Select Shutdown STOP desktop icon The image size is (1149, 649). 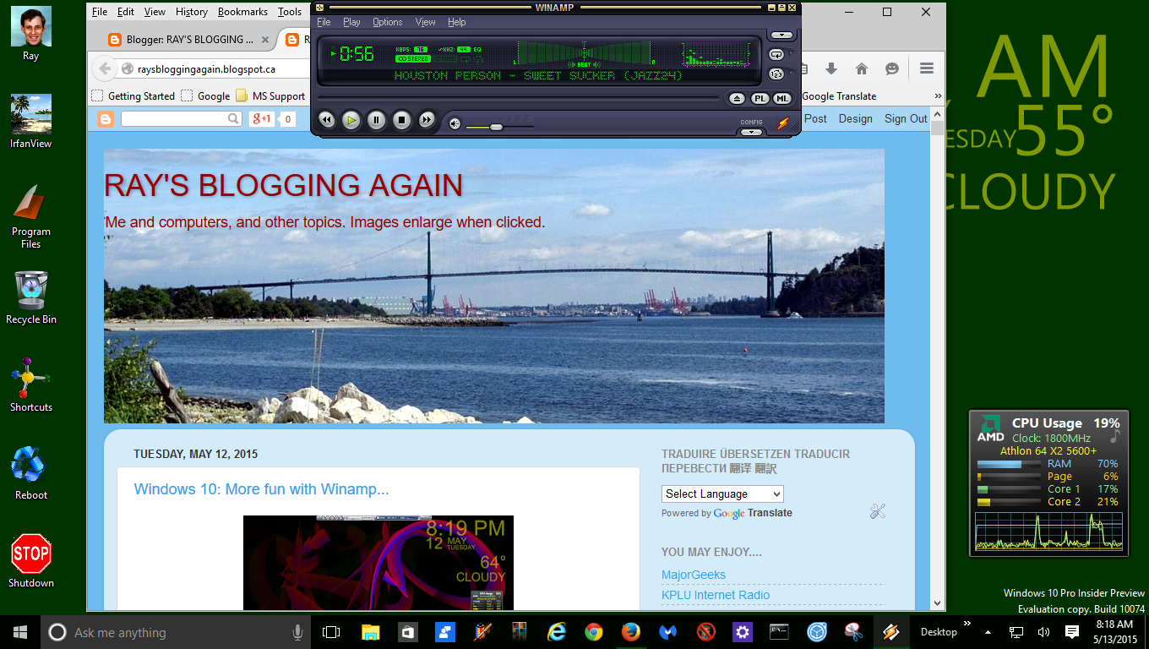(x=31, y=561)
